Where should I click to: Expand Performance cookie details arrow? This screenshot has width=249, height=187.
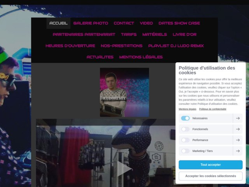(237, 140)
